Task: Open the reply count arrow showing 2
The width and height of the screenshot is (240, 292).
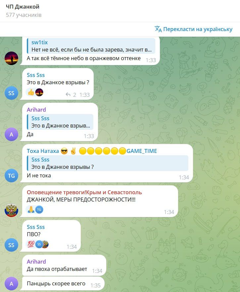Action: click(71, 95)
